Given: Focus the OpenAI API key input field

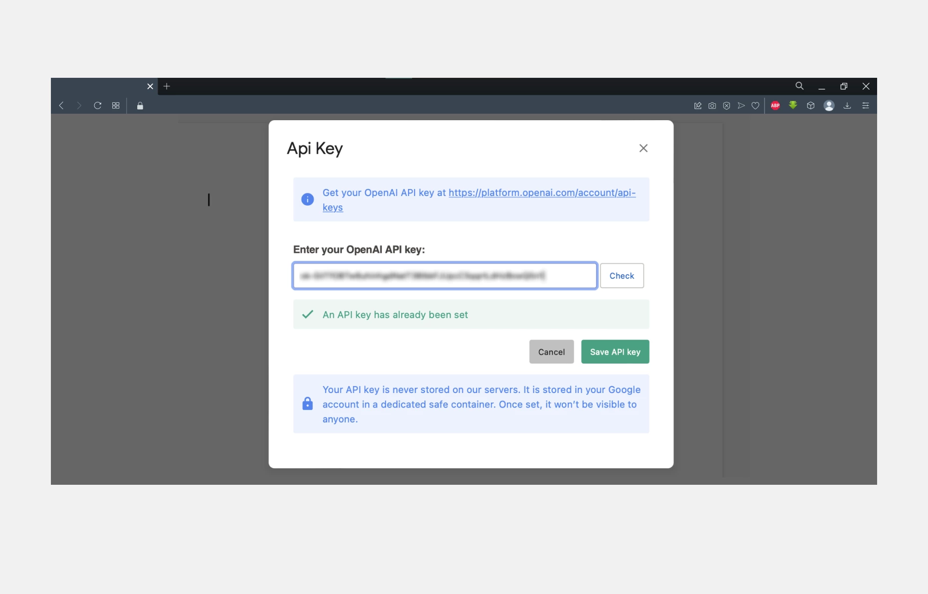Looking at the screenshot, I should tap(445, 276).
